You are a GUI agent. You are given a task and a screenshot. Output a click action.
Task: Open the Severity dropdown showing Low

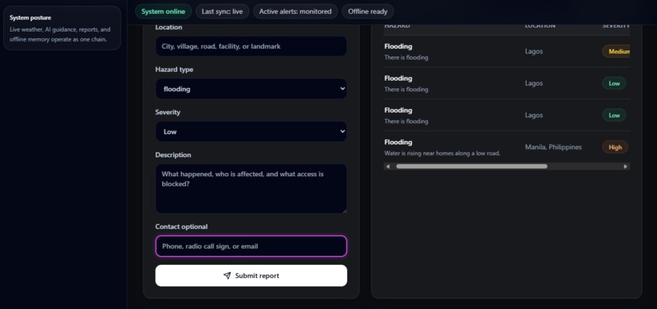(251, 131)
